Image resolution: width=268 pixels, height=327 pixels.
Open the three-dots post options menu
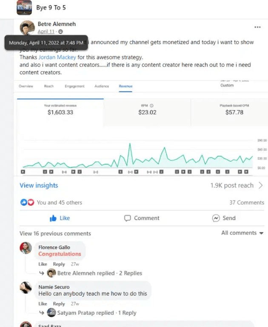click(257, 27)
